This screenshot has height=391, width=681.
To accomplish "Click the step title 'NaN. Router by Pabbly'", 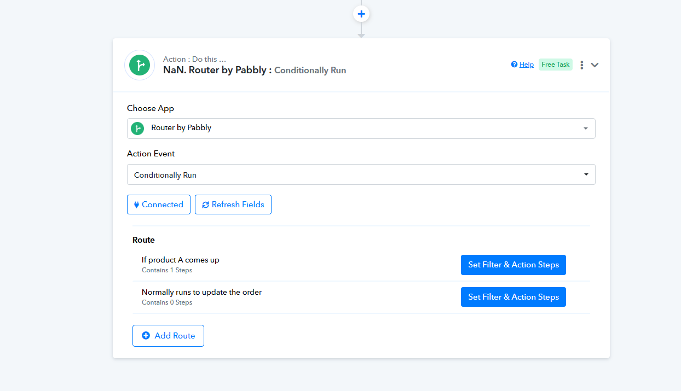I will (x=217, y=70).
